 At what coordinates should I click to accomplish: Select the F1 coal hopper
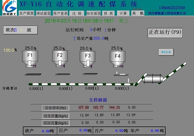[30, 59]
